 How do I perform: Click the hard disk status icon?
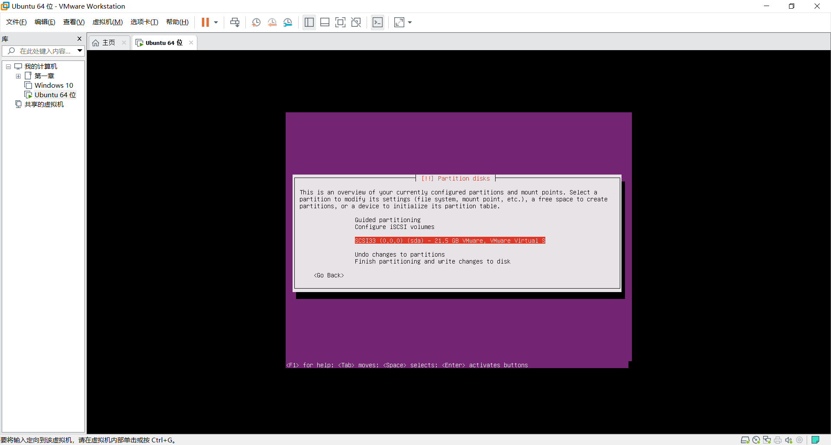tap(745, 440)
